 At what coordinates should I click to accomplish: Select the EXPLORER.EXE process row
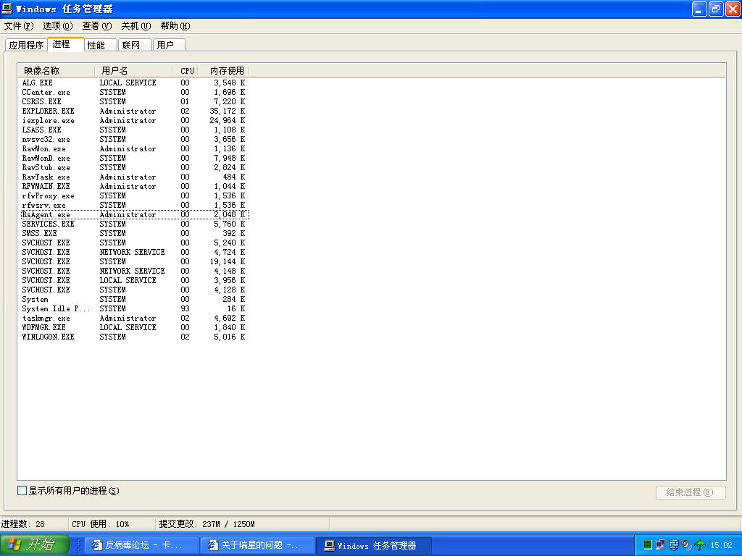coord(134,111)
